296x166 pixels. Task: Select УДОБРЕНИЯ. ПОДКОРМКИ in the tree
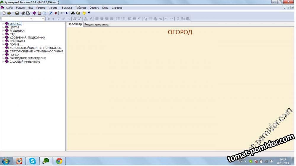[27, 38]
